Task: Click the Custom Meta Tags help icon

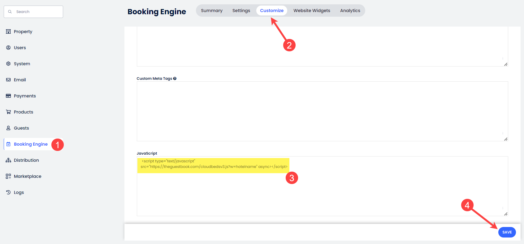Action: coord(175,79)
